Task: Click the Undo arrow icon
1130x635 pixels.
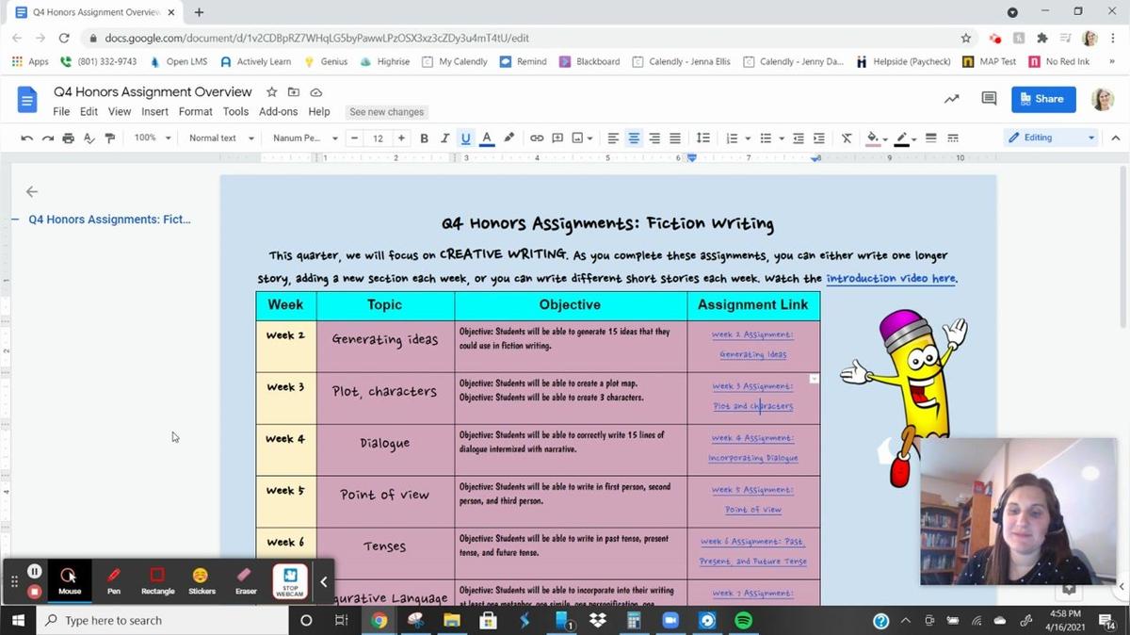Action: coord(26,138)
